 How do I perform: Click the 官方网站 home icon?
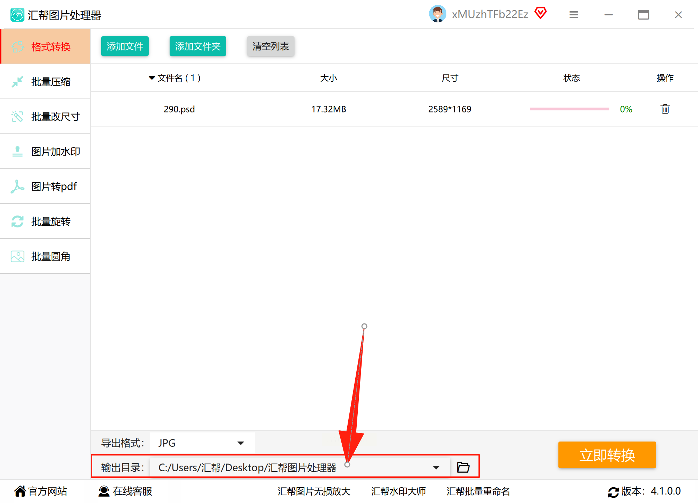pyautogui.click(x=20, y=491)
